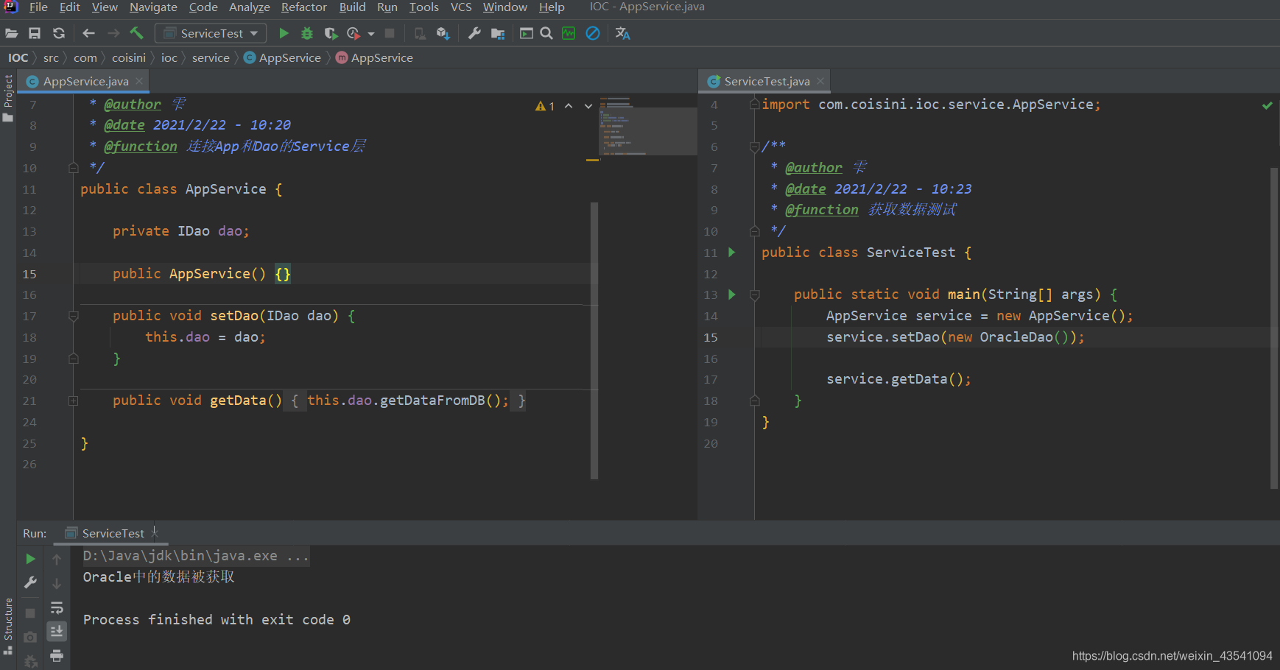Open the Project tool window side tab
The width and height of the screenshot is (1280, 670).
pos(8,98)
